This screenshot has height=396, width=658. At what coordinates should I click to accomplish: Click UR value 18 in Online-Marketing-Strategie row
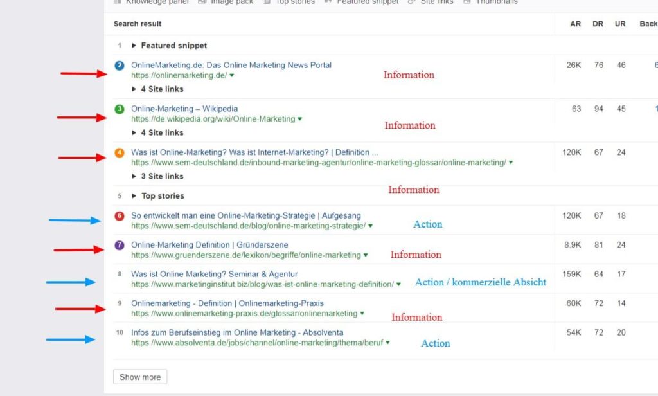[x=621, y=215]
